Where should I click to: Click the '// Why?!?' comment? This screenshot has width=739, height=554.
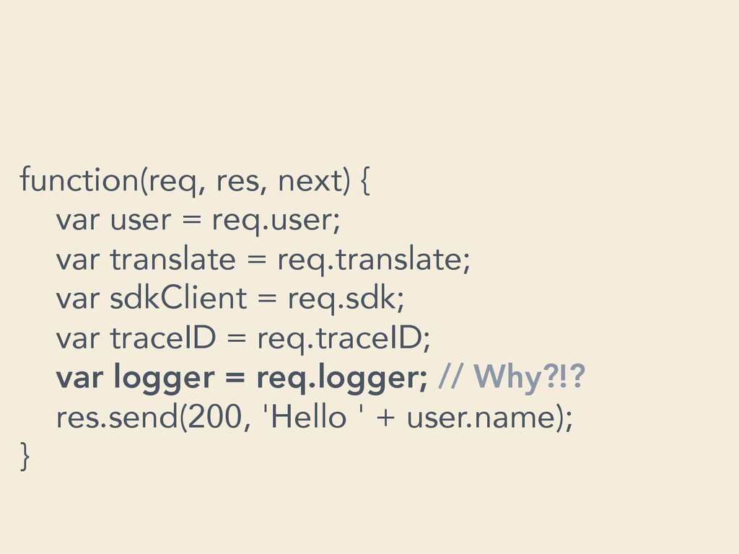[x=512, y=377]
